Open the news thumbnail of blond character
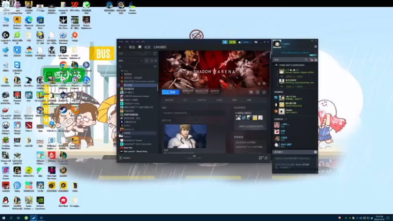The width and height of the screenshot is (393, 221). click(x=185, y=137)
